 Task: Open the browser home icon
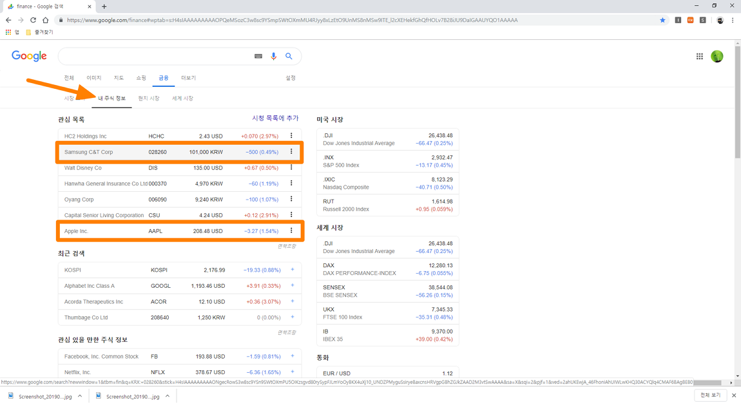45,21
